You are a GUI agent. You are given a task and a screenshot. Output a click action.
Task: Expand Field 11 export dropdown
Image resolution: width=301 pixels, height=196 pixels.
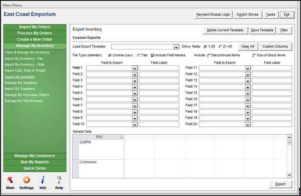pos(247,68)
